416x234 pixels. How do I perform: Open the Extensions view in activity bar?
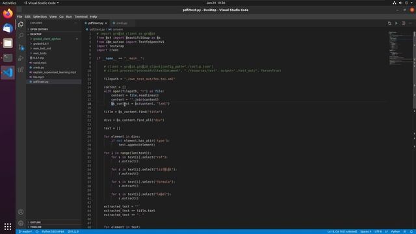(x=21, y=70)
